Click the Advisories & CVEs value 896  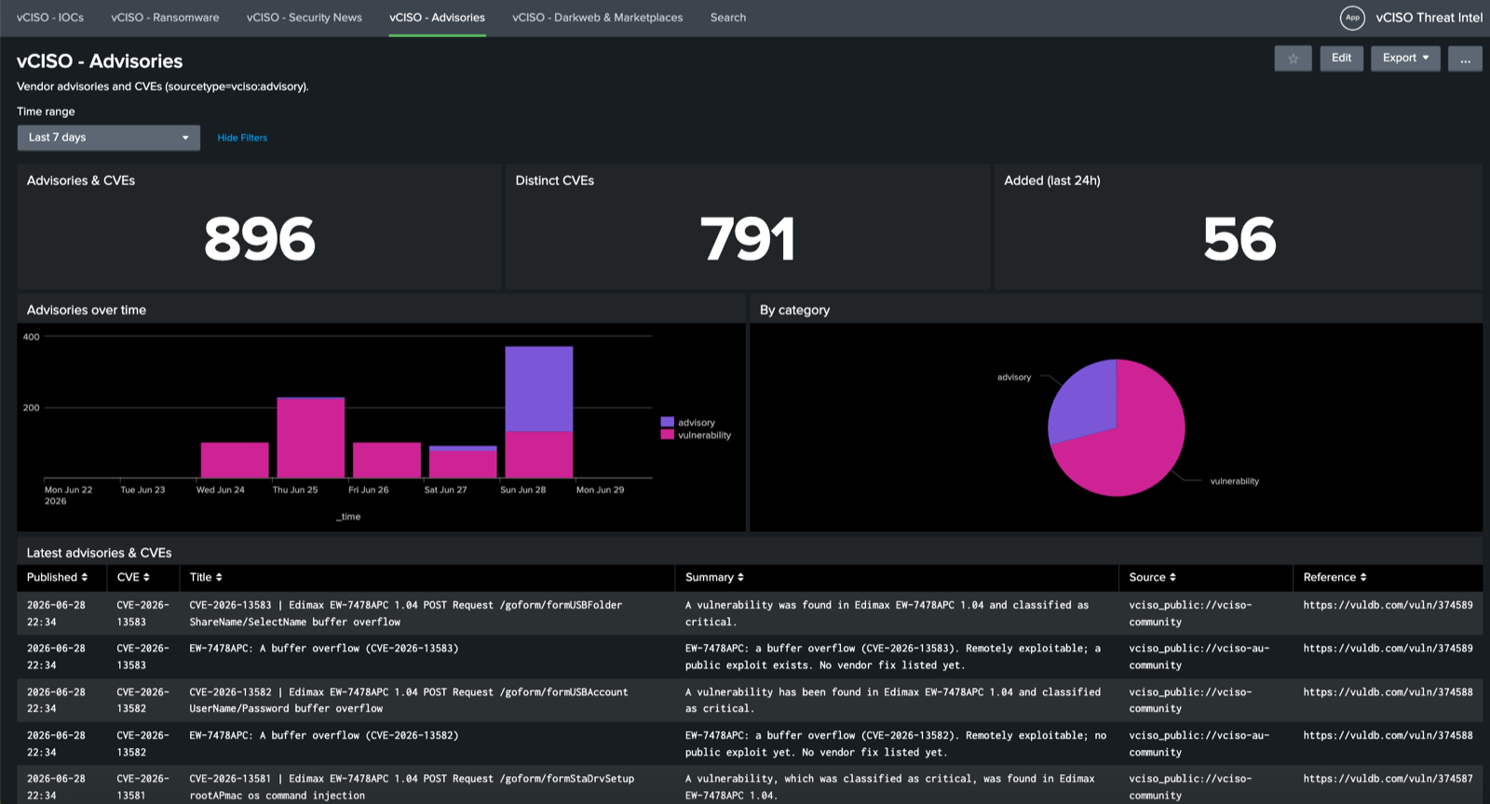(260, 239)
